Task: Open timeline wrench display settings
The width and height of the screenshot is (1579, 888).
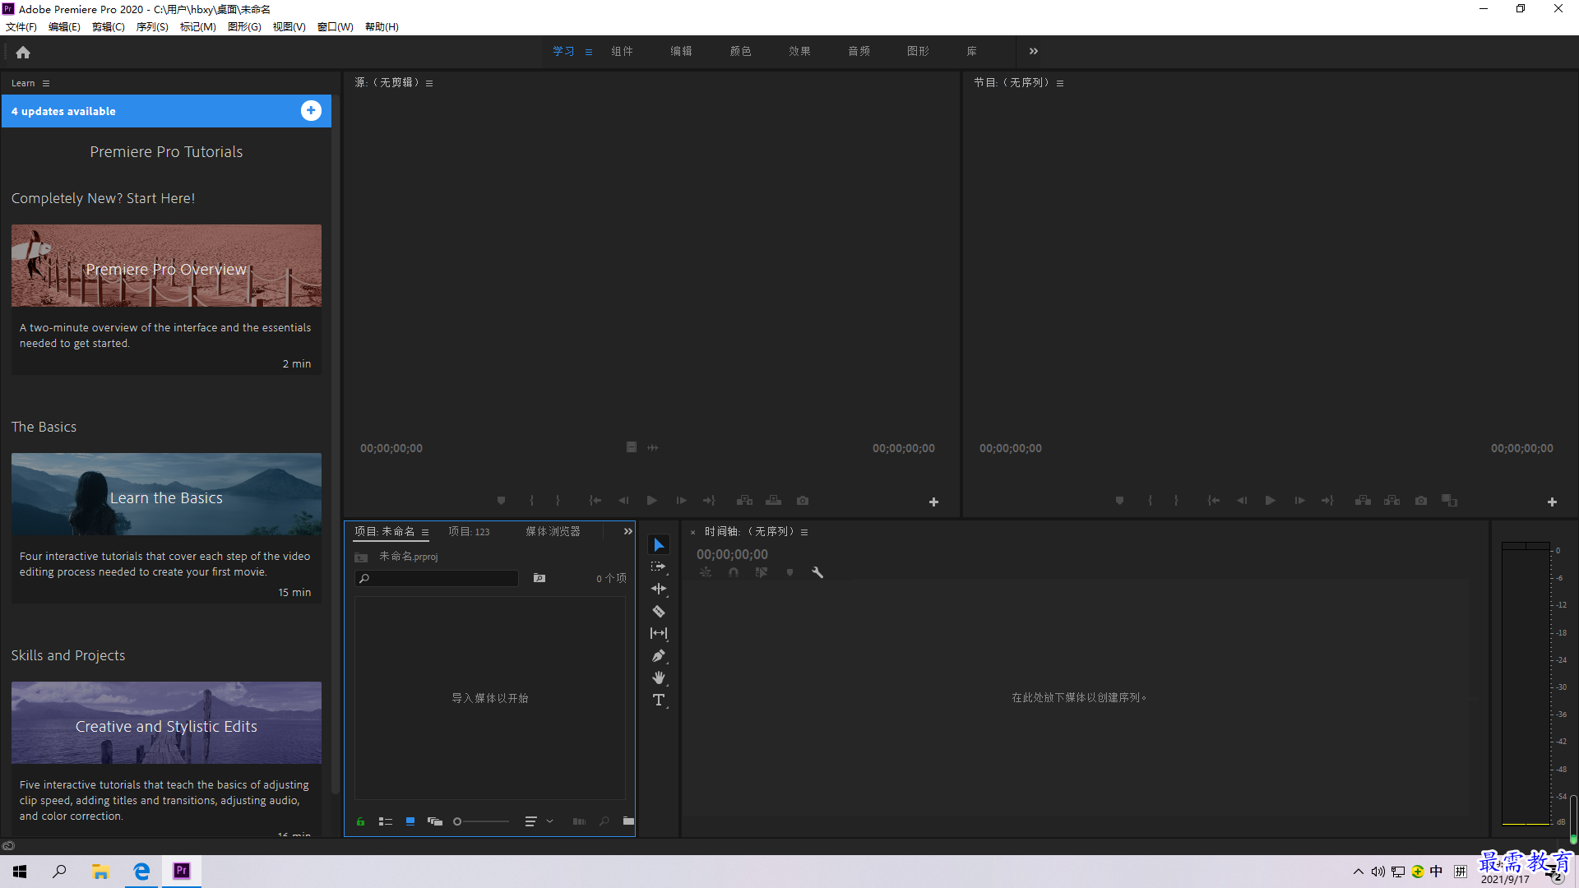Action: (817, 572)
